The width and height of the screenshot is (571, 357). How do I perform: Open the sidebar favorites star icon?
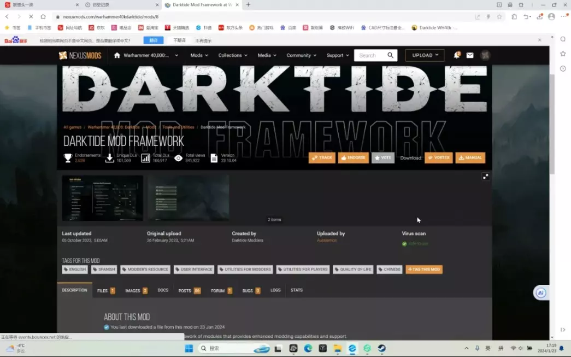coord(563,54)
